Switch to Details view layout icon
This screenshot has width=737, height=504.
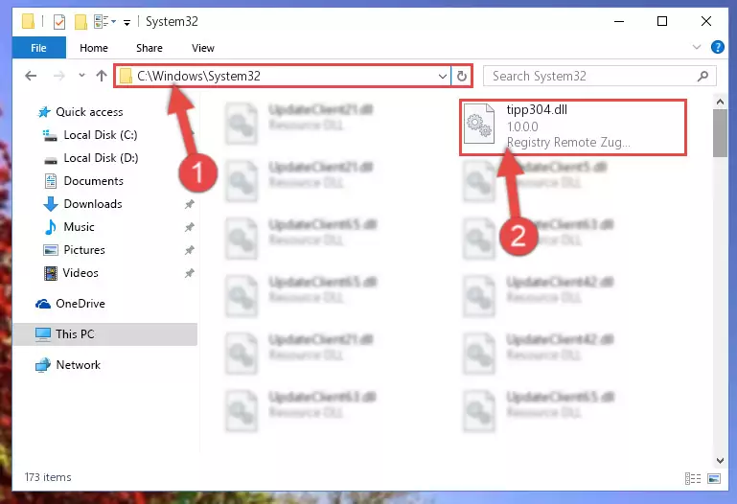click(693, 479)
